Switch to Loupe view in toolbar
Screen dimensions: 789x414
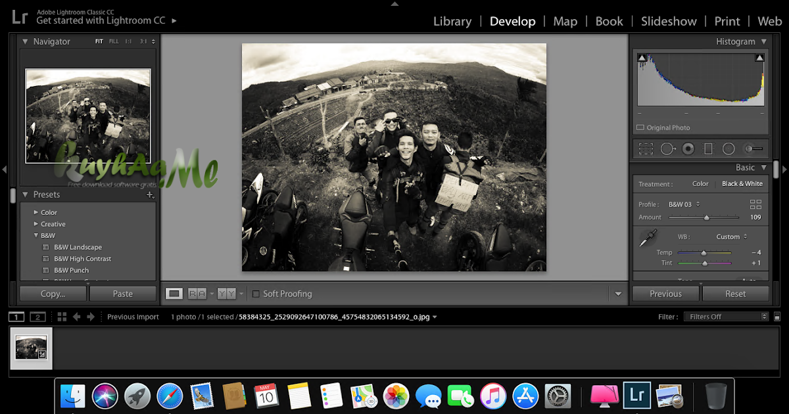pyautogui.click(x=174, y=294)
